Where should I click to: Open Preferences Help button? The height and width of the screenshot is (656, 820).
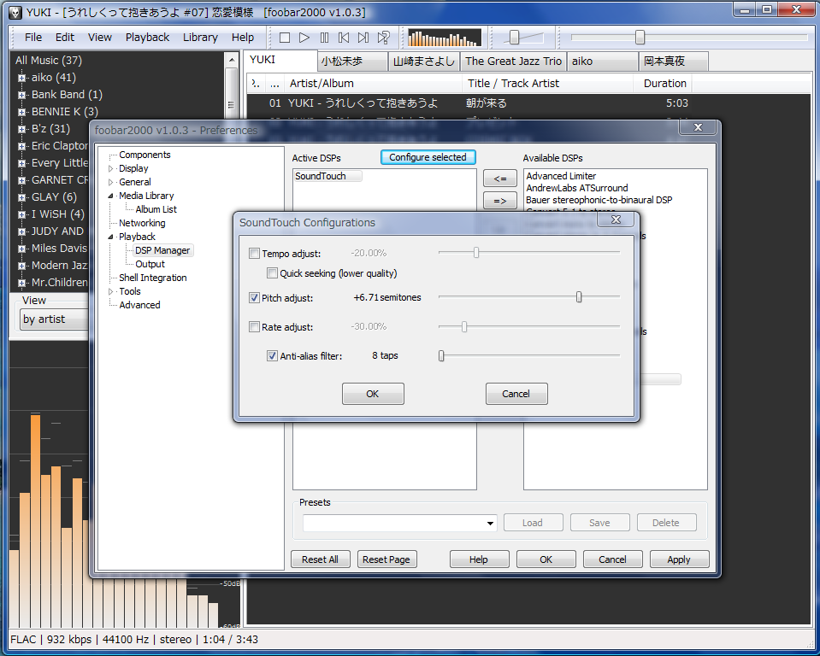[x=479, y=559]
